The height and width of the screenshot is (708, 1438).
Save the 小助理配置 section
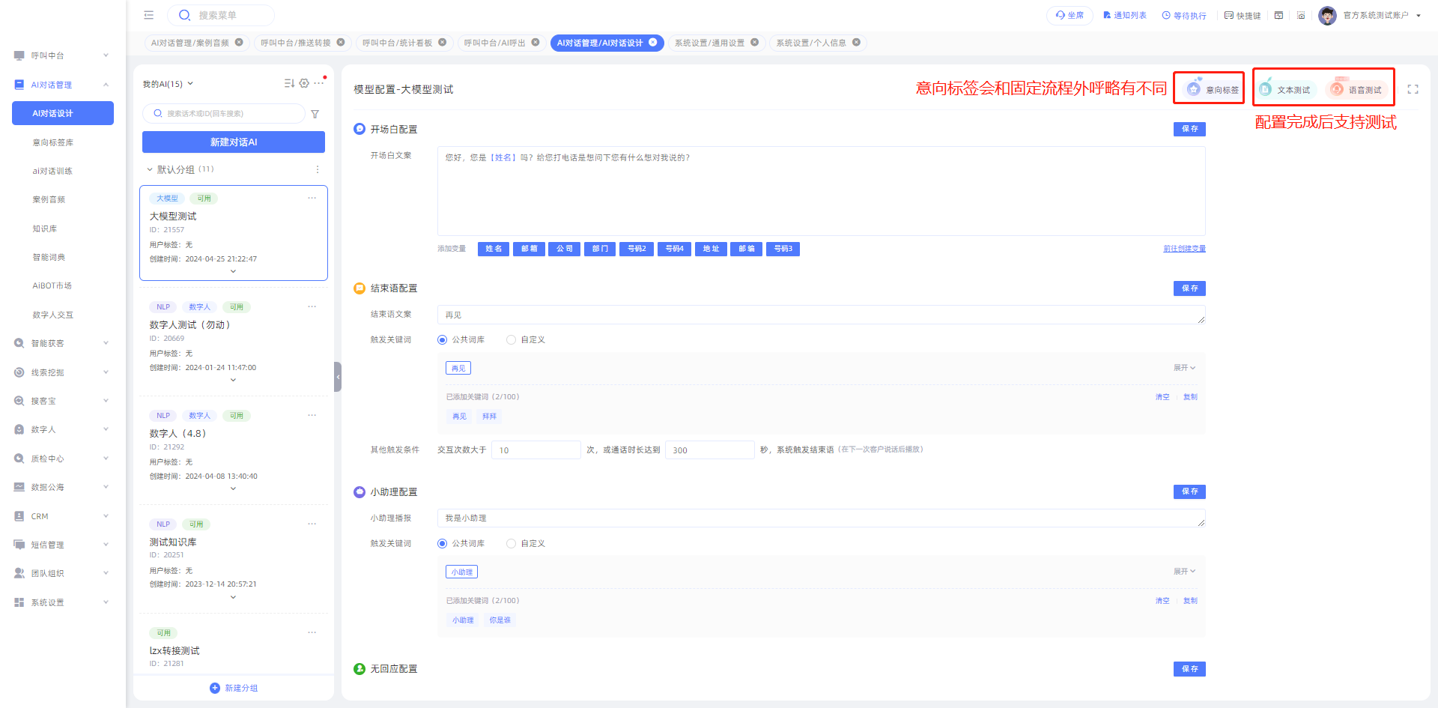pyautogui.click(x=1189, y=491)
